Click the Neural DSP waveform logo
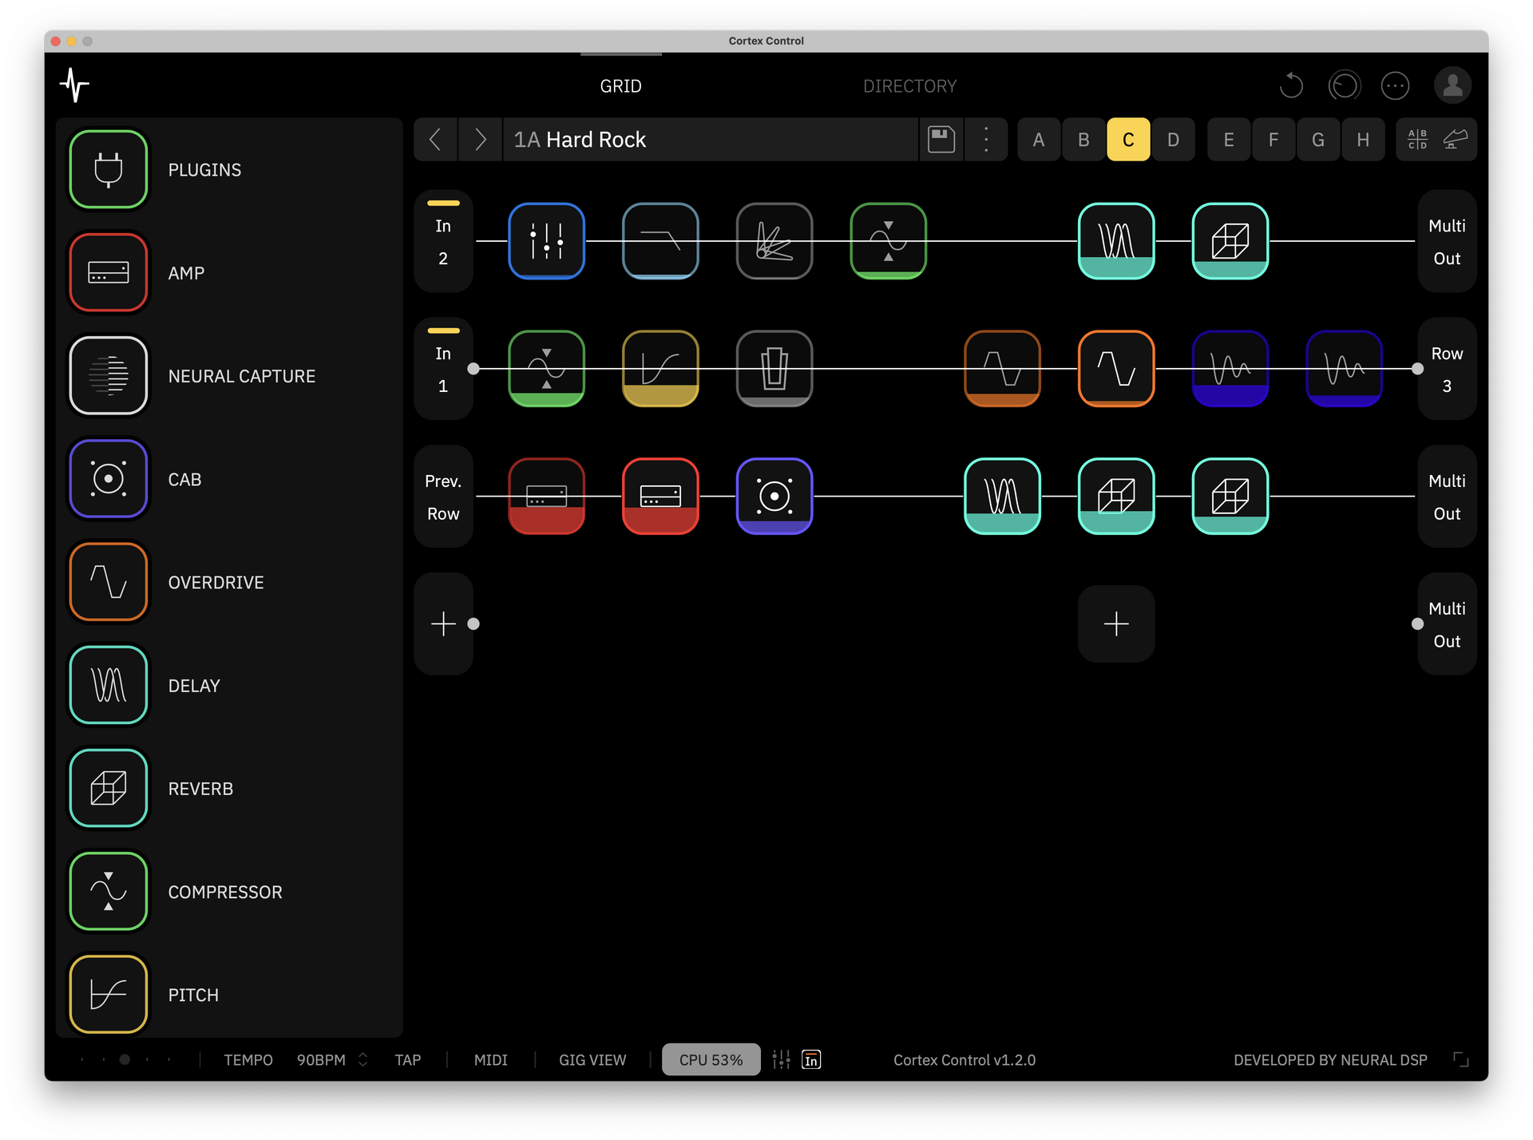Viewport: 1533px width, 1140px height. pyautogui.click(x=74, y=85)
